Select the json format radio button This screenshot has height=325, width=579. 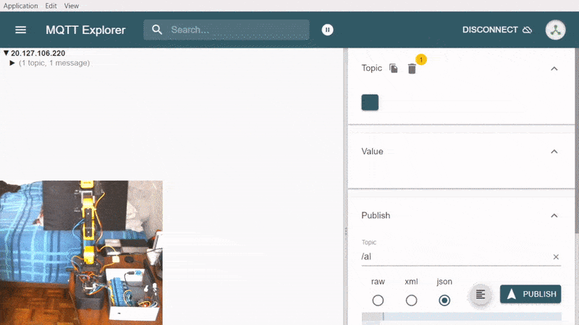[444, 300]
